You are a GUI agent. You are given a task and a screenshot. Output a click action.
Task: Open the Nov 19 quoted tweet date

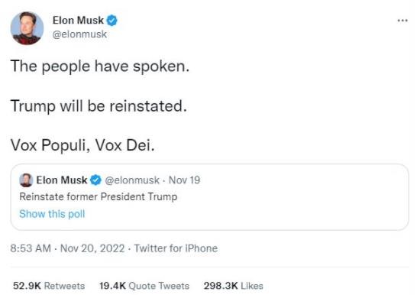point(184,180)
